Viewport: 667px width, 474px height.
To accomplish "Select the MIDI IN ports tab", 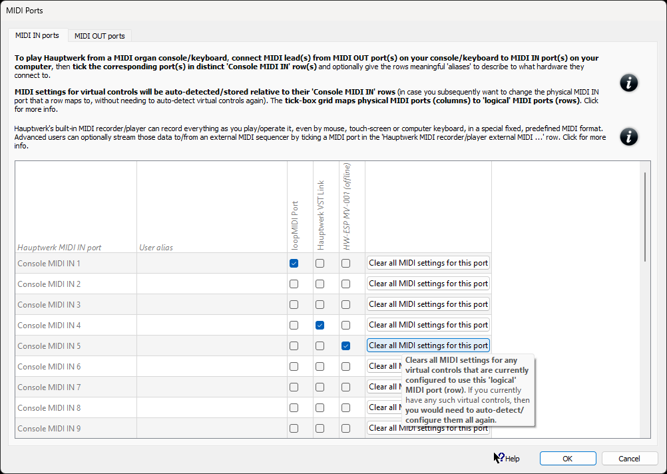I will point(37,35).
